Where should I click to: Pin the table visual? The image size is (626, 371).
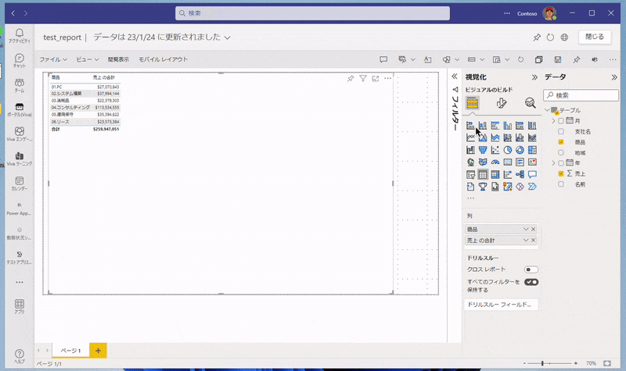[x=351, y=79]
